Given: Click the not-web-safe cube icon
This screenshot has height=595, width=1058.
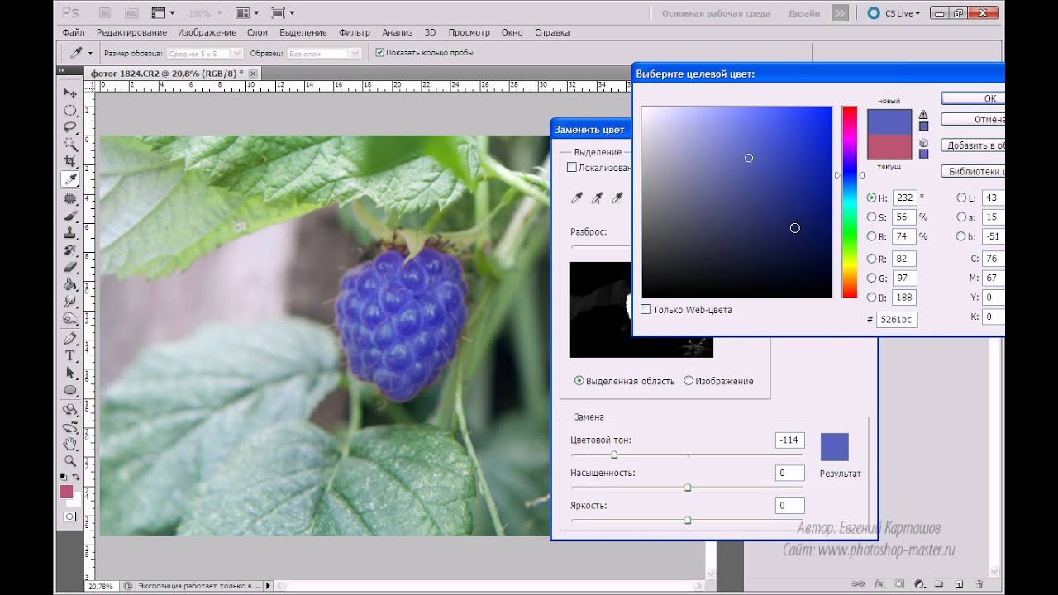Looking at the screenshot, I should tap(923, 143).
